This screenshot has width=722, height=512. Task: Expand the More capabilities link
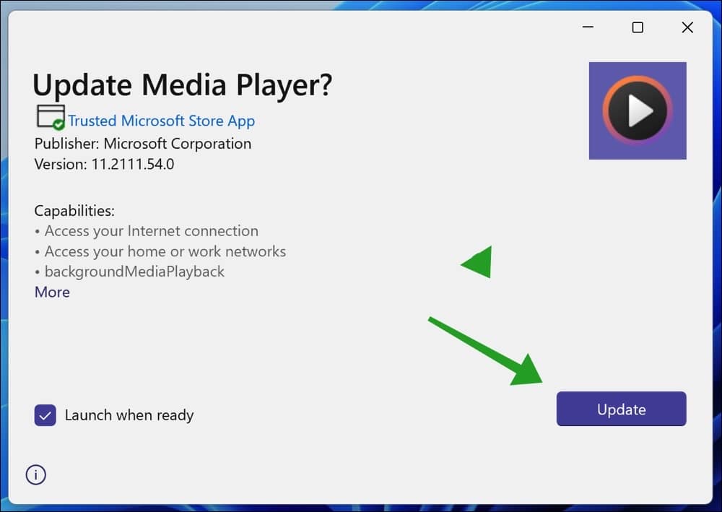tap(52, 292)
